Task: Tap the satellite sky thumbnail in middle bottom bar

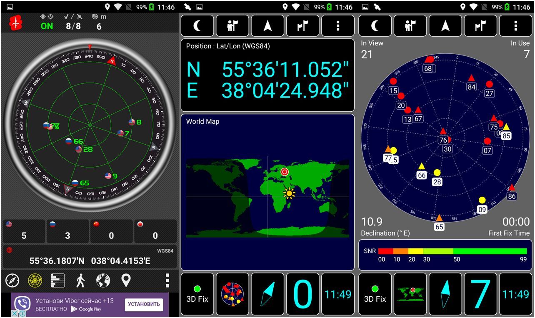Action: coord(232,294)
